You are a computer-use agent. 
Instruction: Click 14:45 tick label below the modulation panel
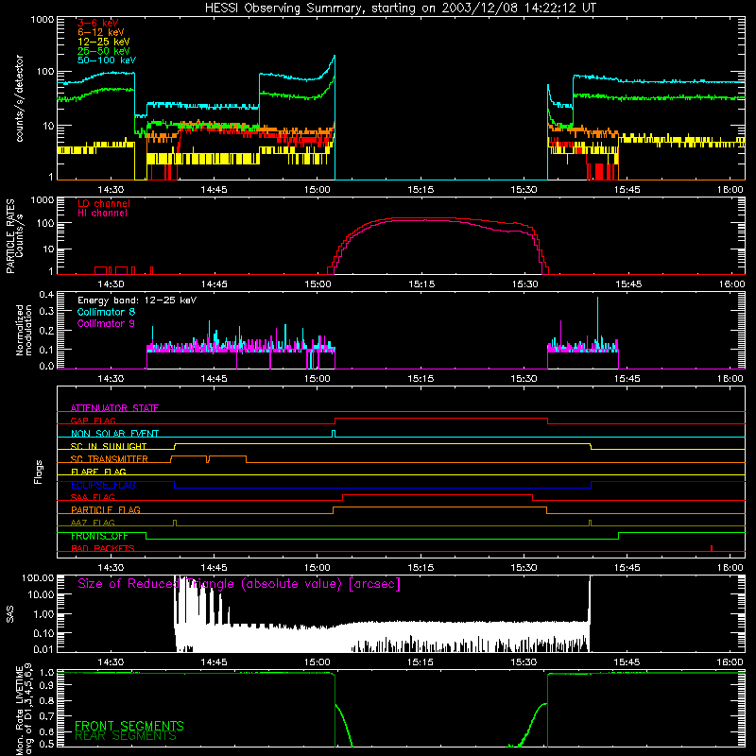pyautogui.click(x=215, y=379)
